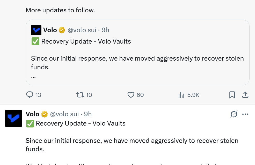Click the green checkmark emoji in the headline

click(30, 123)
